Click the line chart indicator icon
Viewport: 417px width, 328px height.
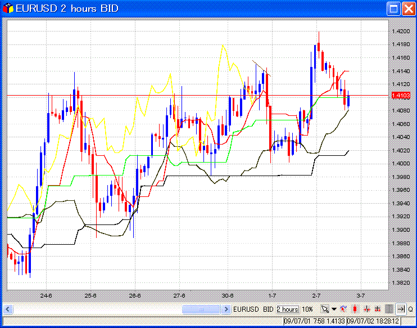coord(343,309)
